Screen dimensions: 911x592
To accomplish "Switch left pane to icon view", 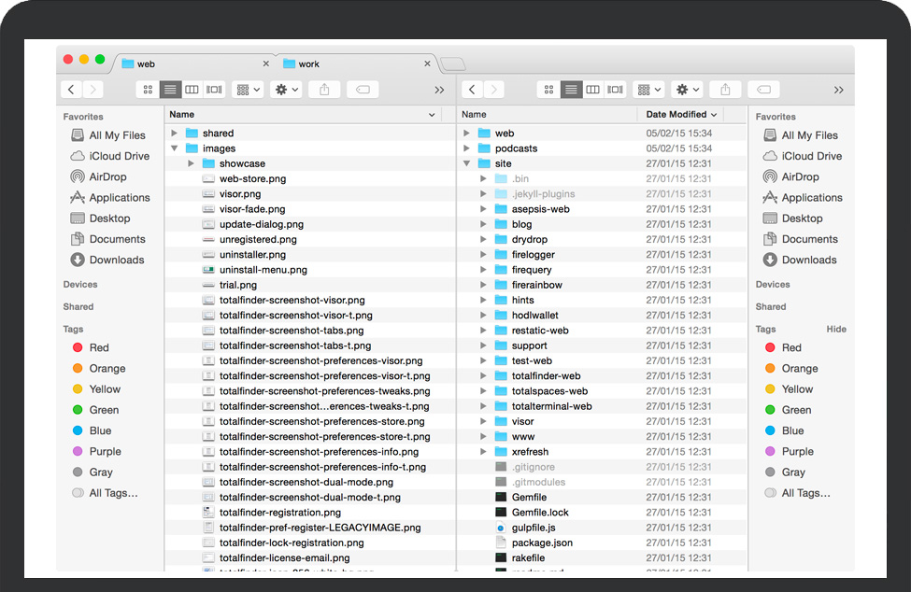I will [147, 90].
